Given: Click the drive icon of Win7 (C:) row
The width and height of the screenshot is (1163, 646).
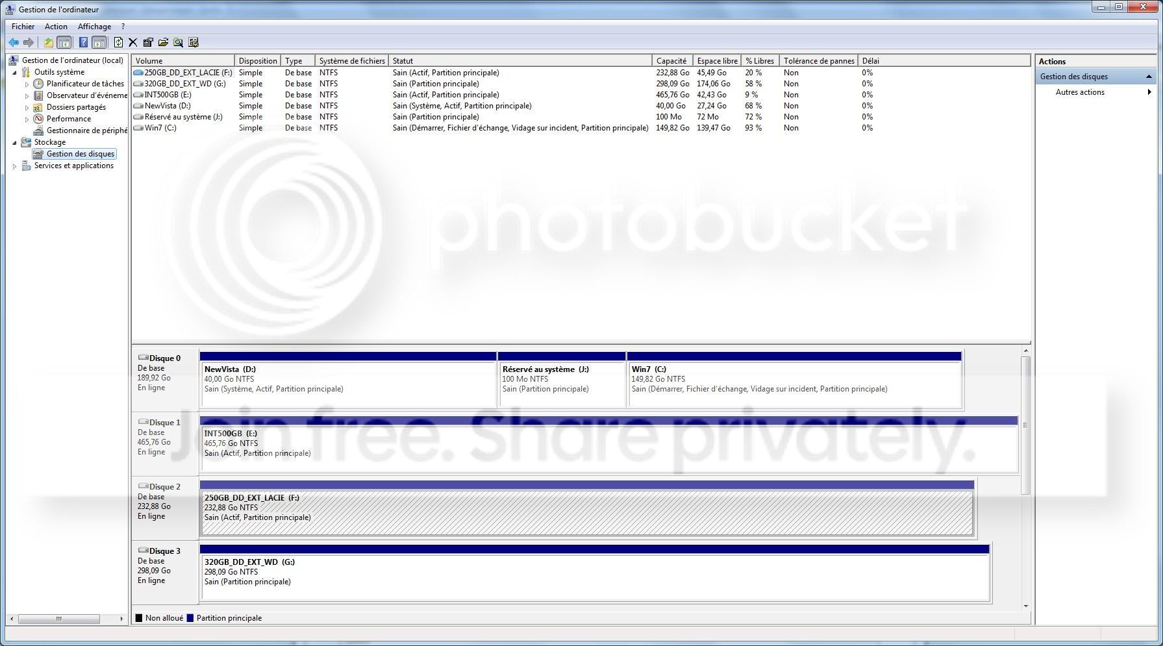Looking at the screenshot, I should [x=138, y=128].
